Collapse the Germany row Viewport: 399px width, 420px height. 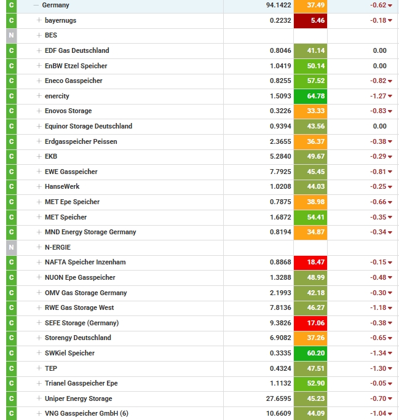(36, 5)
